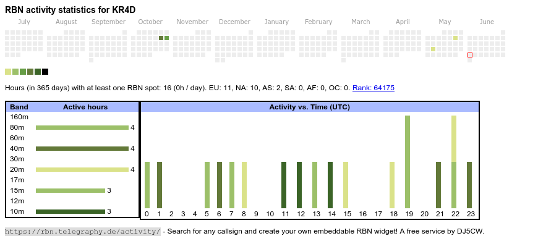Click the dark green bar at hour 11
Image resolution: width=538 pixels, height=241 pixels.
click(284, 185)
